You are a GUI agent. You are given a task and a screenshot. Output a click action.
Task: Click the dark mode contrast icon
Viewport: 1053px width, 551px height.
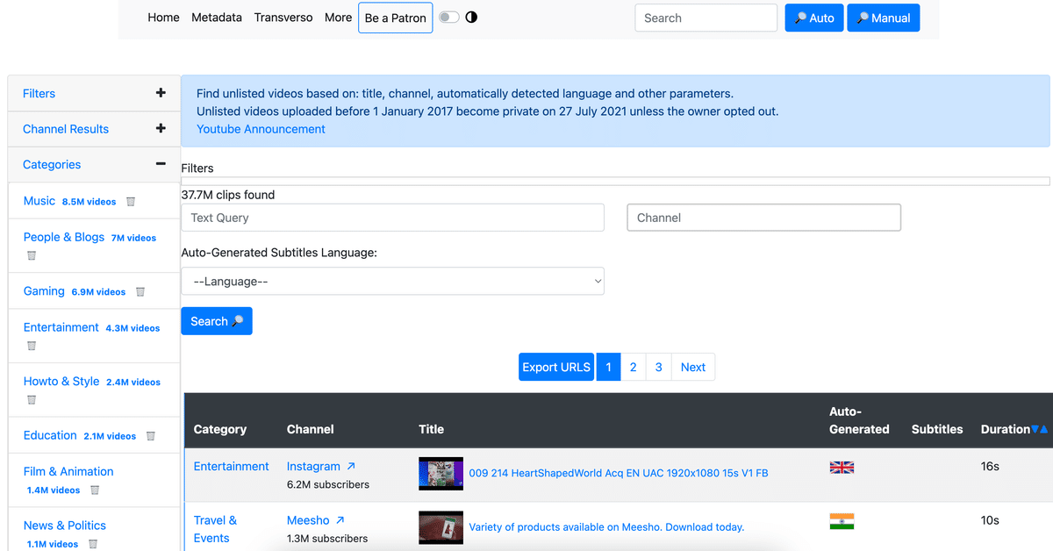pos(471,17)
